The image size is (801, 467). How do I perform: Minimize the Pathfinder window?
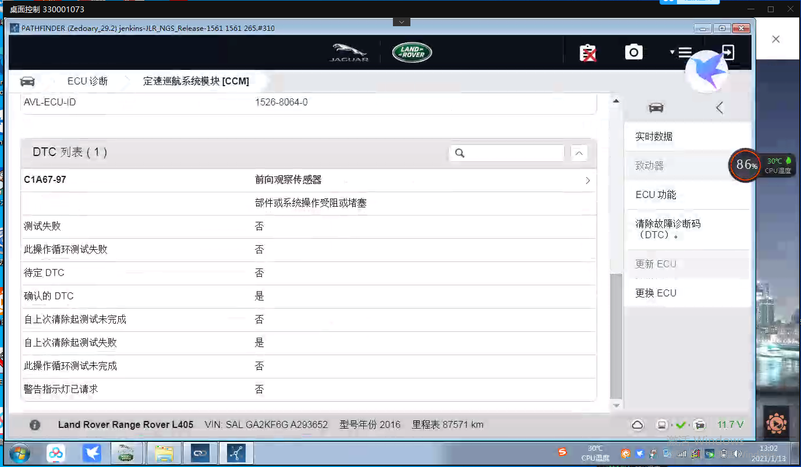point(704,28)
